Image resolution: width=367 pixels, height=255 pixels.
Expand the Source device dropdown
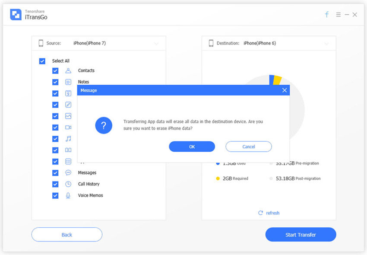pyautogui.click(x=156, y=44)
